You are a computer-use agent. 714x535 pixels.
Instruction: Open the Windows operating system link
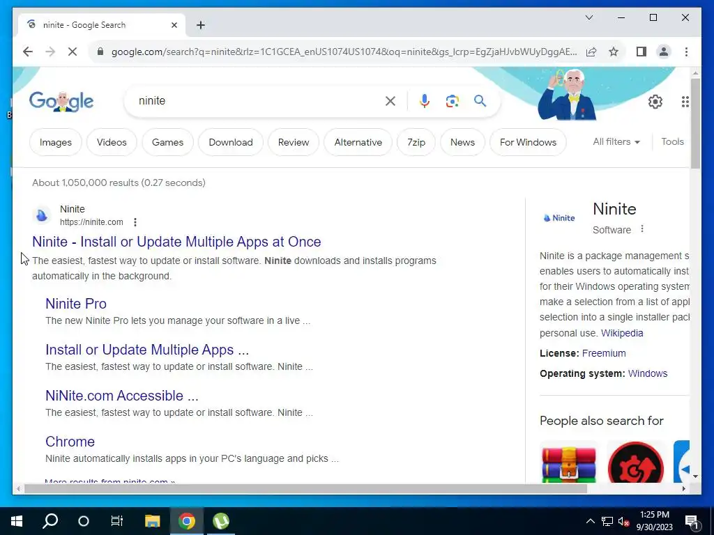(648, 373)
